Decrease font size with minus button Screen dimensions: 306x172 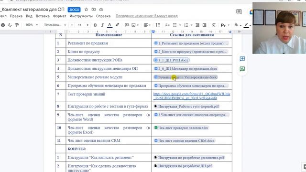[72, 25]
